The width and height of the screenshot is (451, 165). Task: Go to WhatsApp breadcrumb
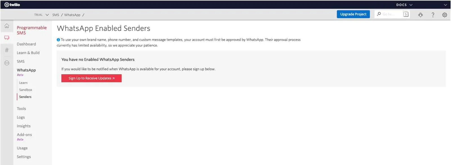(x=72, y=15)
